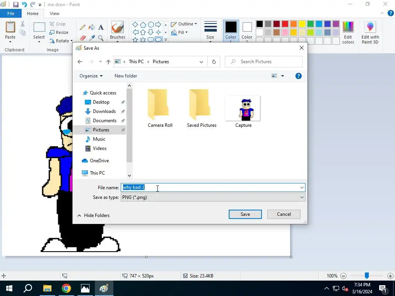Open line Size dropdown
The image size is (395, 296).
tap(210, 32)
